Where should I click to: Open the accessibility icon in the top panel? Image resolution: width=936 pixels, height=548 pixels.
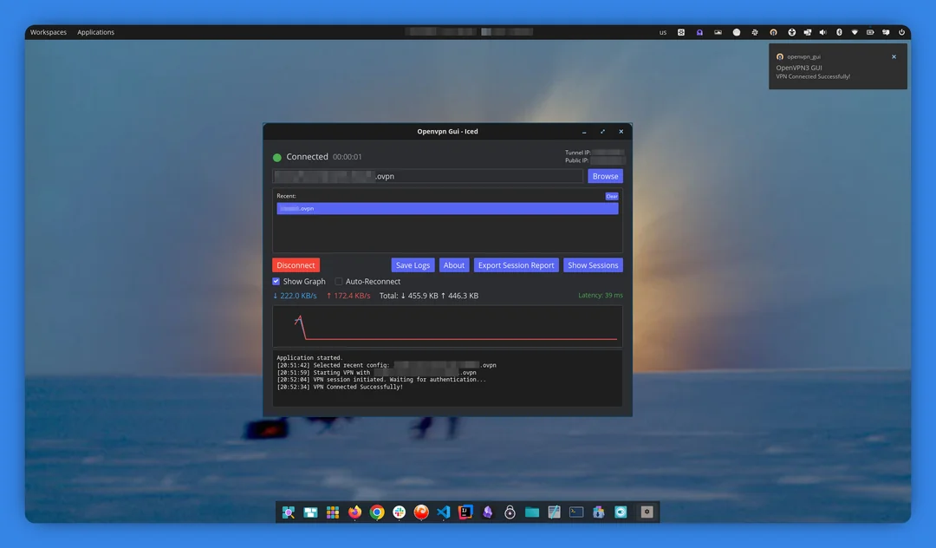click(x=791, y=32)
